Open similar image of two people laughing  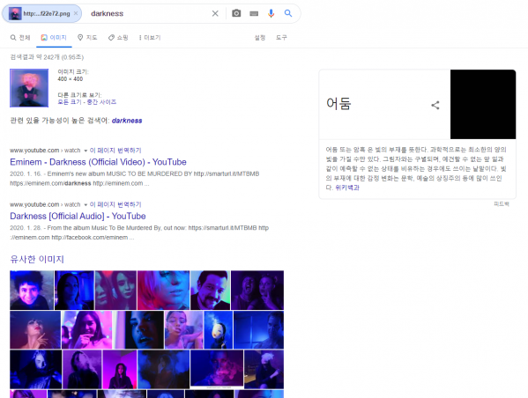click(257, 290)
